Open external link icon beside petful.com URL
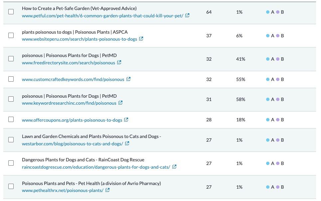 [187, 15]
